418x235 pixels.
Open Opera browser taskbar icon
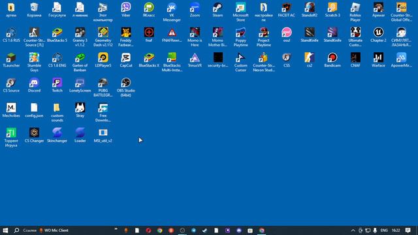point(148,230)
